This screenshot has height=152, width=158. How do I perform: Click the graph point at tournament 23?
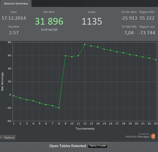click(156, 60)
